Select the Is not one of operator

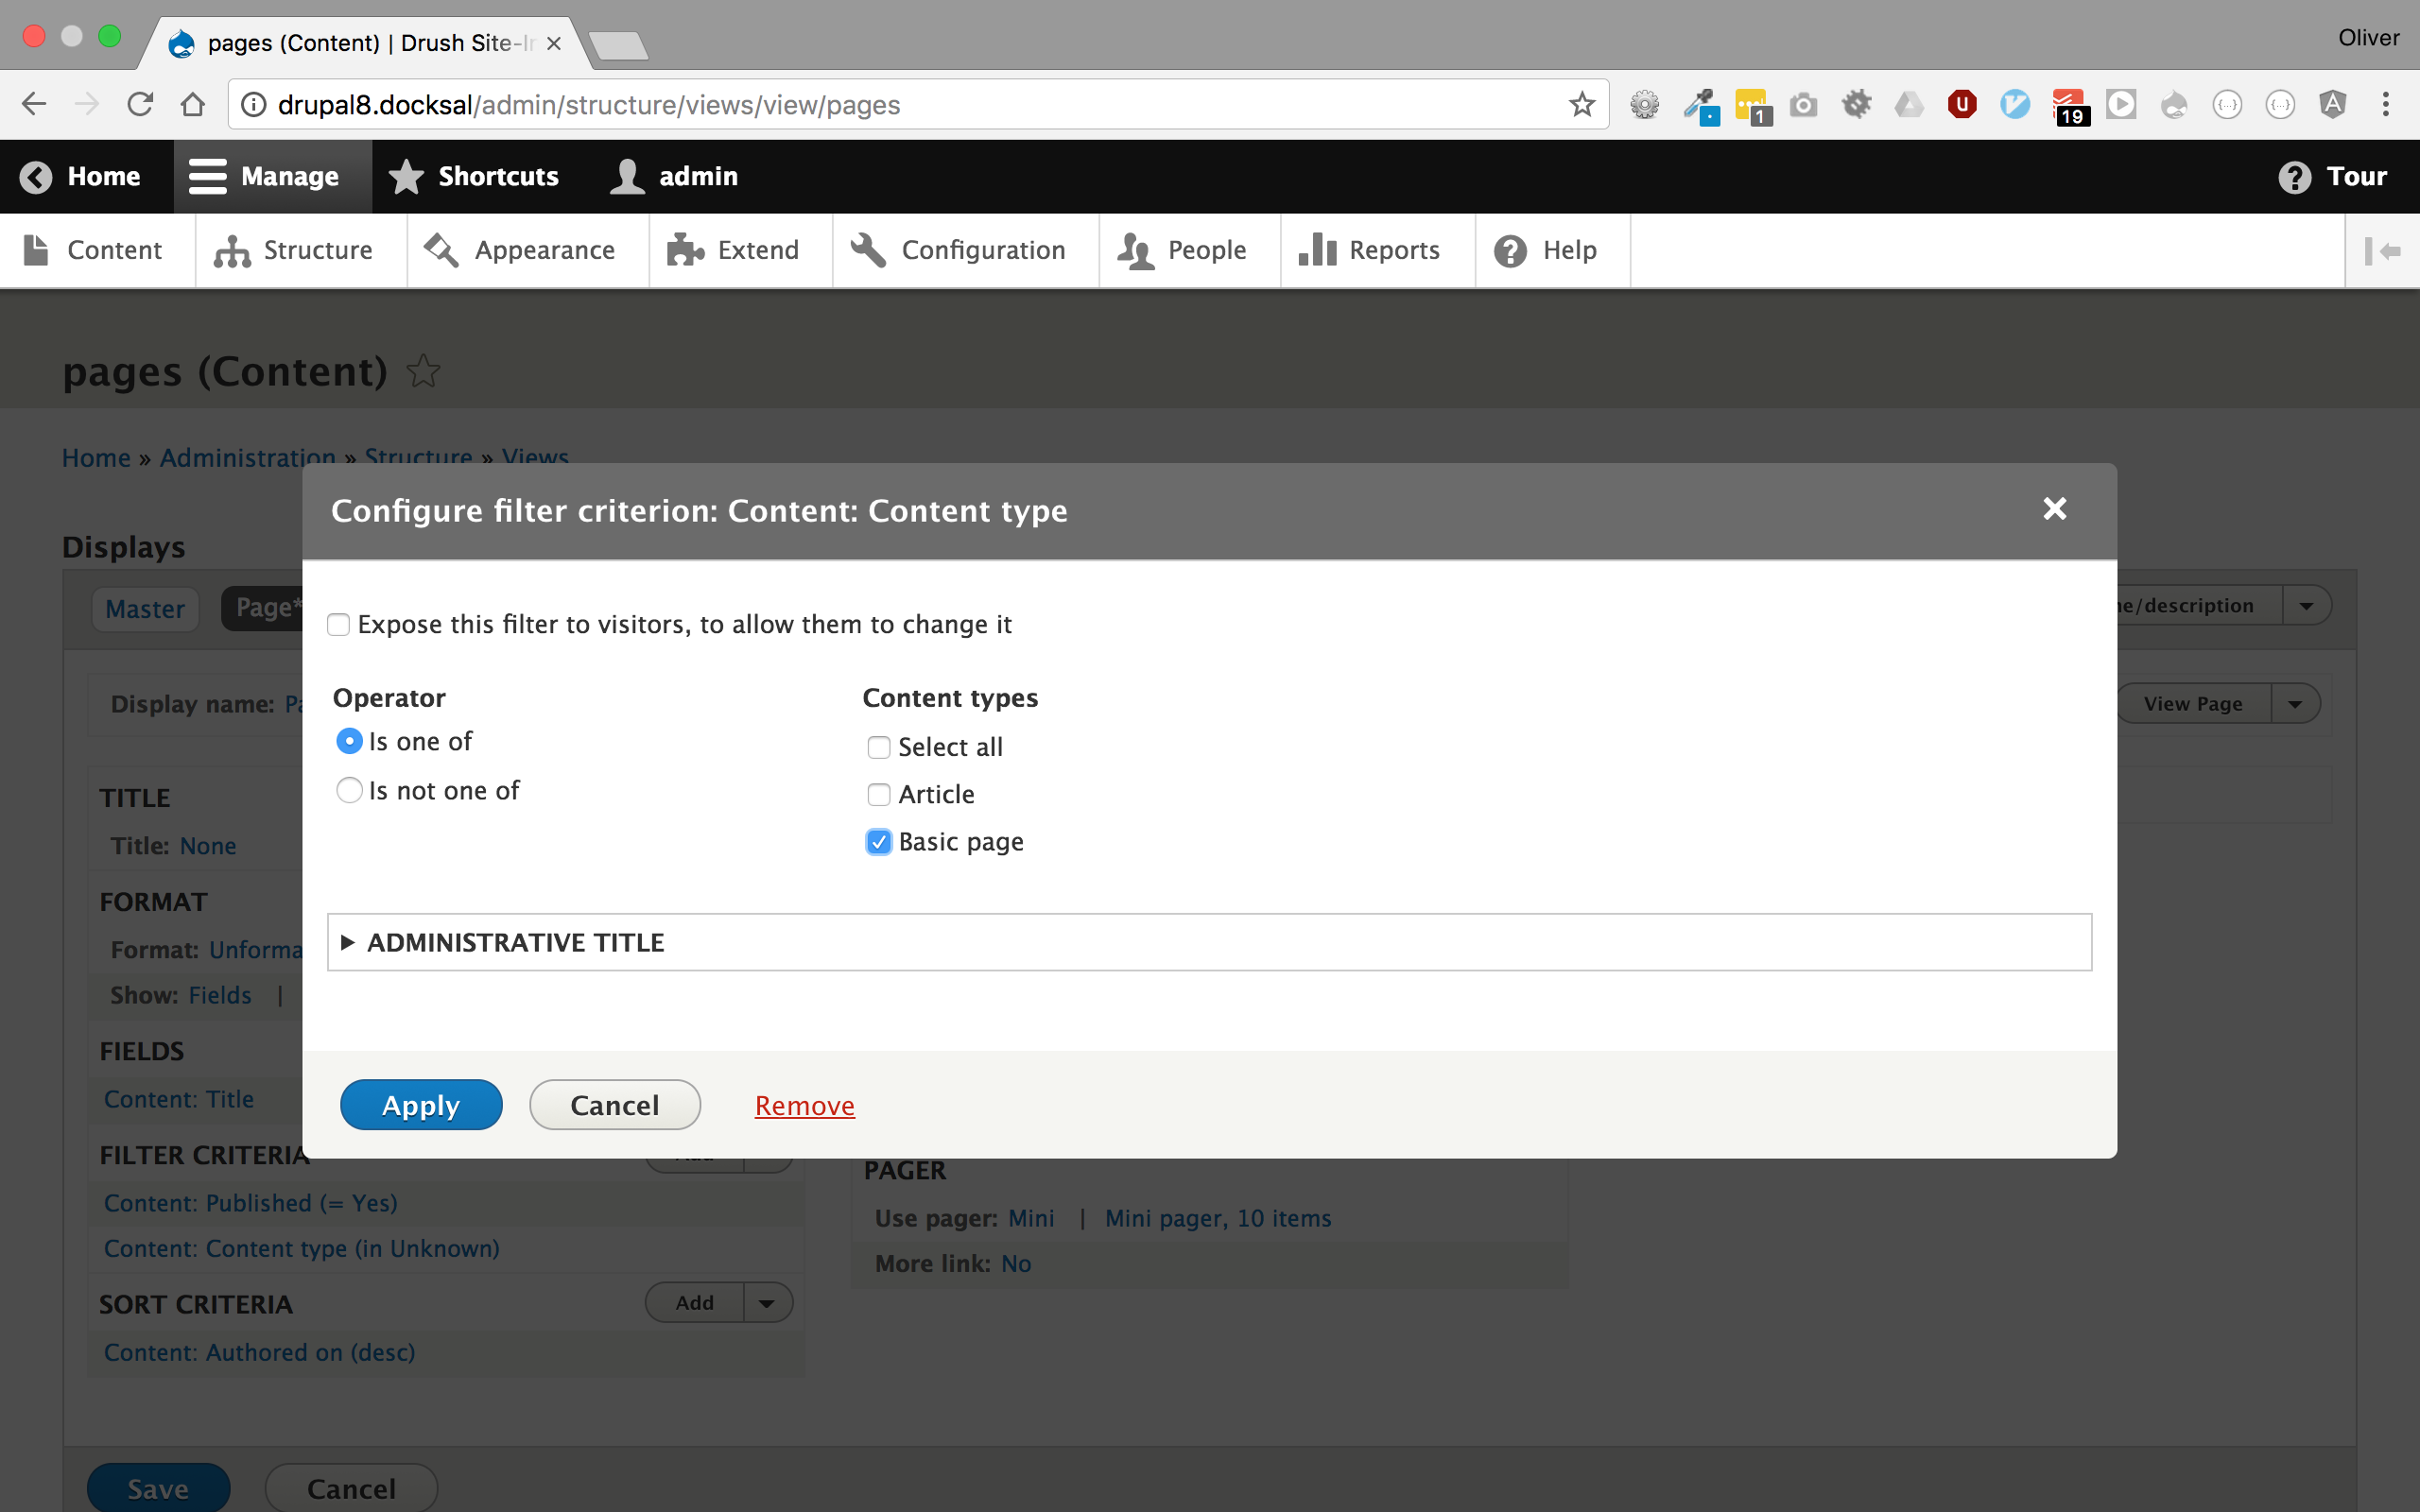(x=349, y=790)
